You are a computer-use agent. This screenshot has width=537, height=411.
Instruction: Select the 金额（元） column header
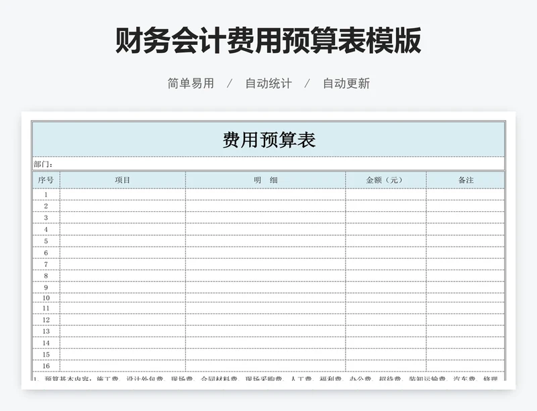pyautogui.click(x=385, y=180)
